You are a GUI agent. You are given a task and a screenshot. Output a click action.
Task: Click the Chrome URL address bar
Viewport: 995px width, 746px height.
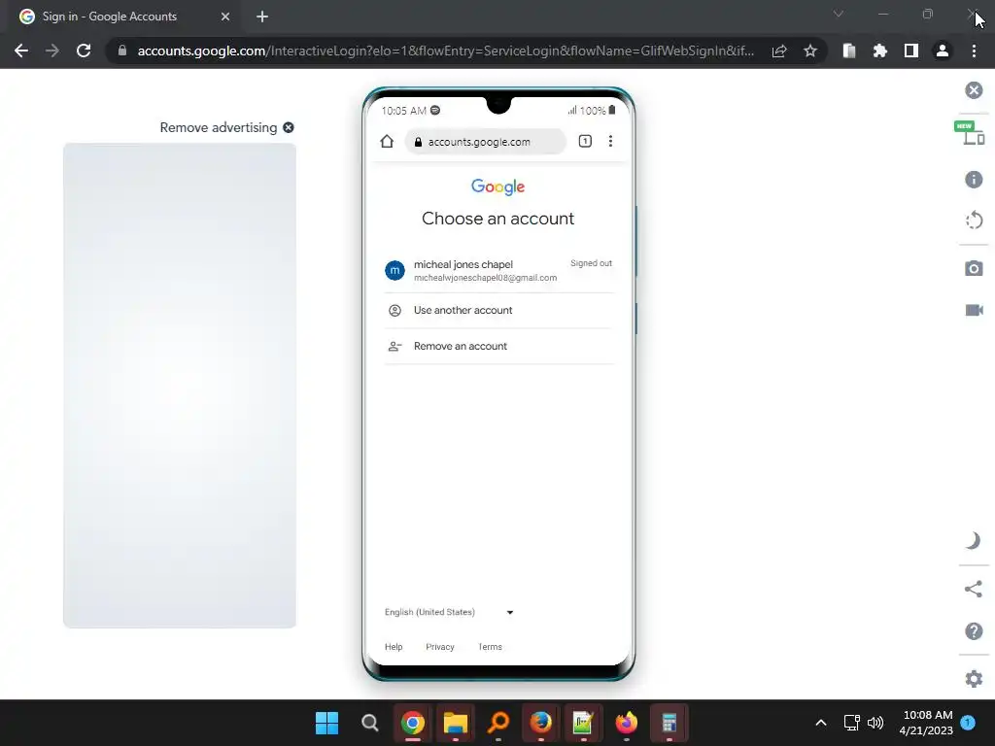[x=444, y=51]
